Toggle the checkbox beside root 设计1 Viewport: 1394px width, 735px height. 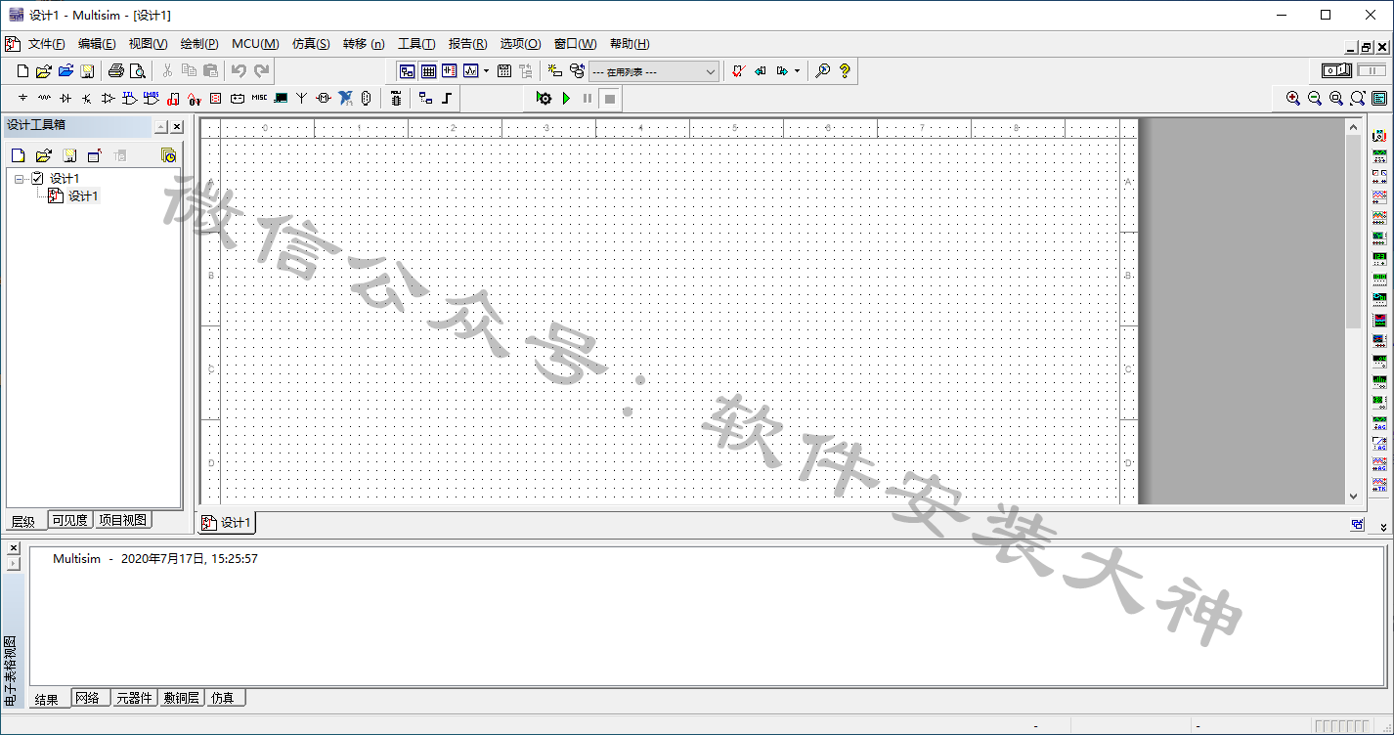click(x=38, y=178)
